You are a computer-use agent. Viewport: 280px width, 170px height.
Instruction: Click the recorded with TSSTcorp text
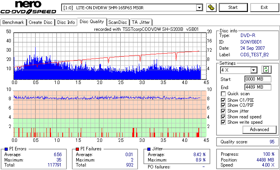coord(146,29)
